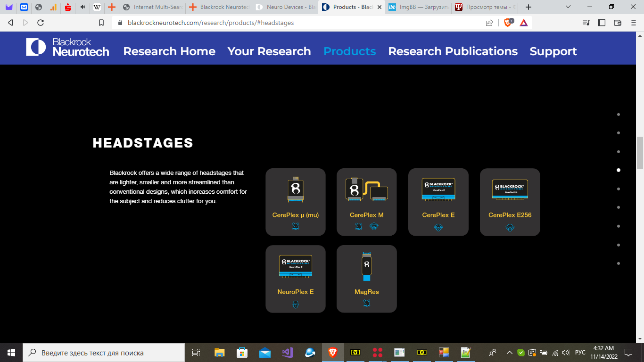Open Microsoft Store from the taskbar

click(242, 353)
